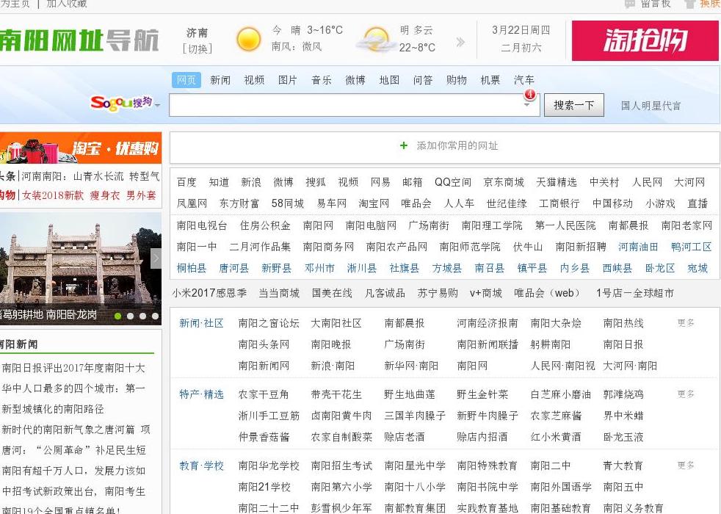Open the 南阳之窗论坛 link
This screenshot has height=514, width=721.
pos(269,323)
